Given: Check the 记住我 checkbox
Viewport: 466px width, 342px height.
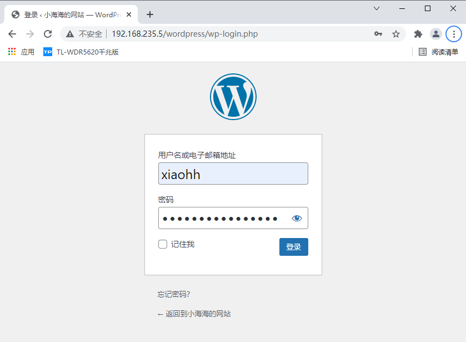Looking at the screenshot, I should [x=163, y=244].
